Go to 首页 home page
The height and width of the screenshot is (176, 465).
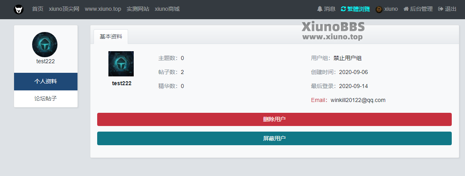(37, 9)
